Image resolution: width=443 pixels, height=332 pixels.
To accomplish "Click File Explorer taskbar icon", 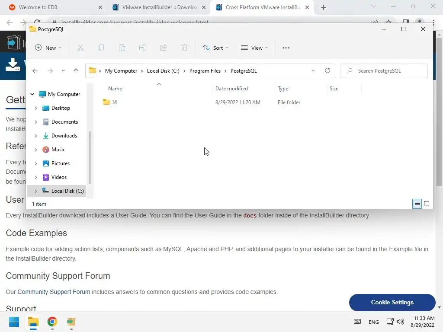I will pos(33,322).
